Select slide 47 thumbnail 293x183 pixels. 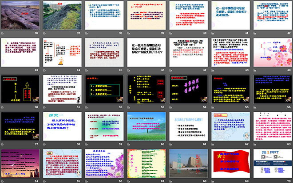coord(189,52)
